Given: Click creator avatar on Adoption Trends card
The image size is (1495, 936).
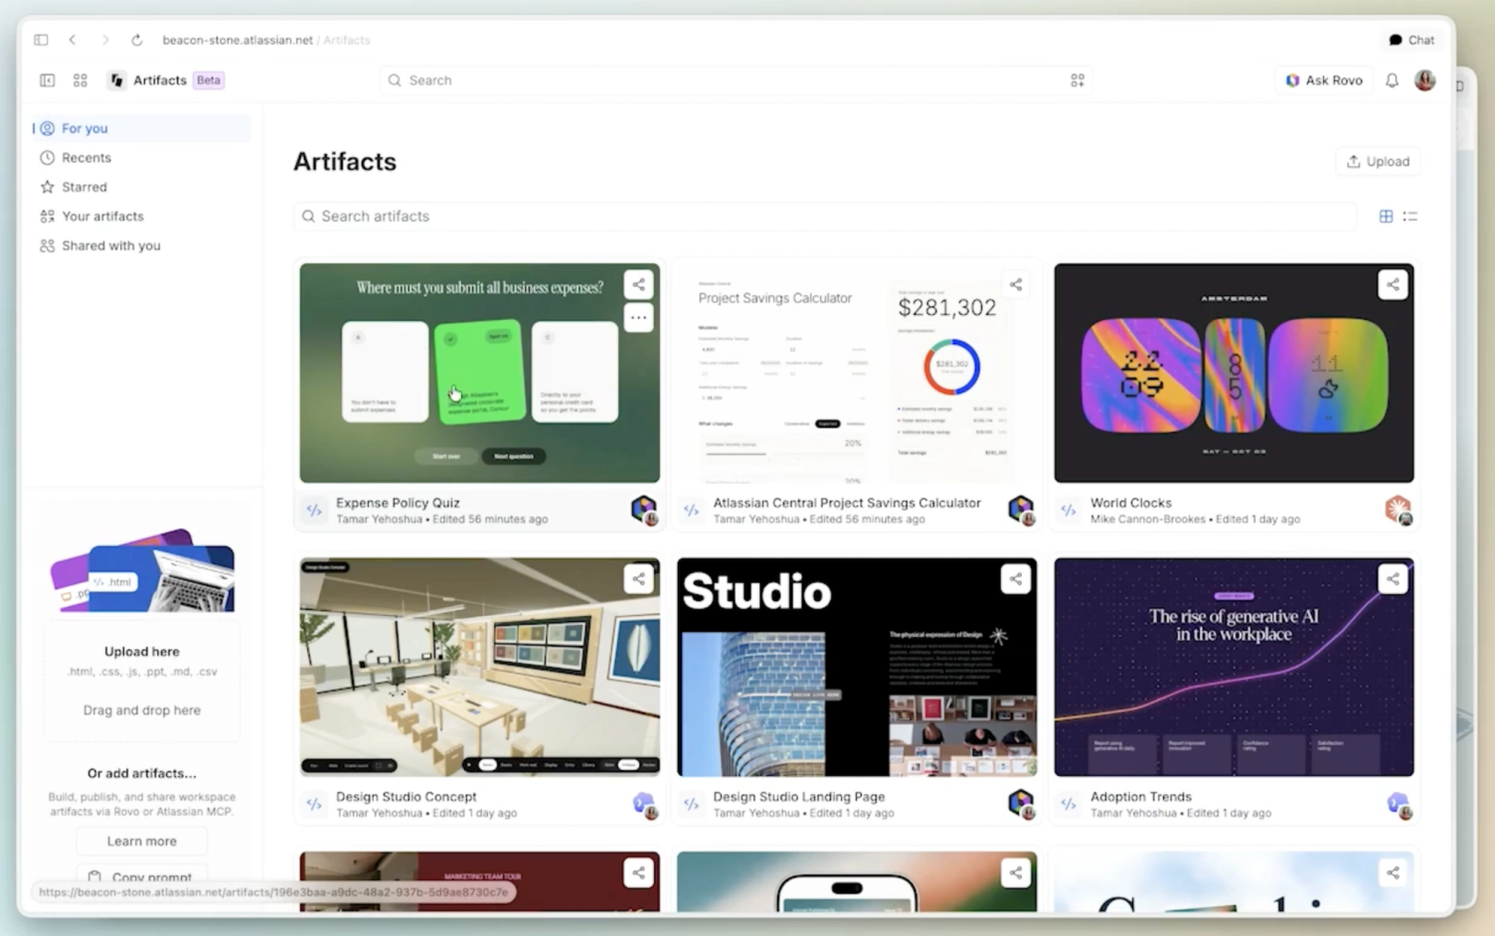Looking at the screenshot, I should coord(1399,805).
